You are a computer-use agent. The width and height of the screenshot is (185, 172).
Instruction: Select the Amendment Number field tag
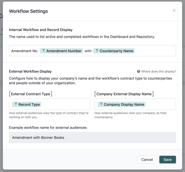(61, 51)
